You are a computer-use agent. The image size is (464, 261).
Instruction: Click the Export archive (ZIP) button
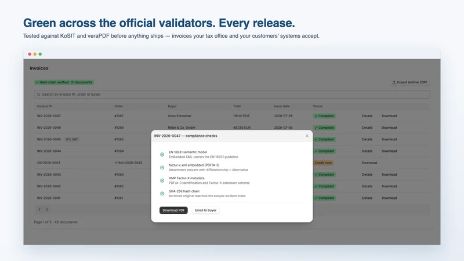point(410,82)
